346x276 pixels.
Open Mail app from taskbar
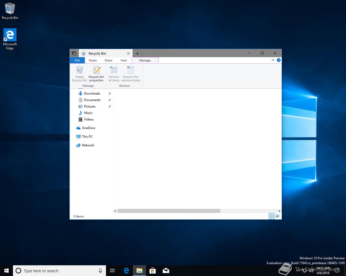click(x=166, y=271)
